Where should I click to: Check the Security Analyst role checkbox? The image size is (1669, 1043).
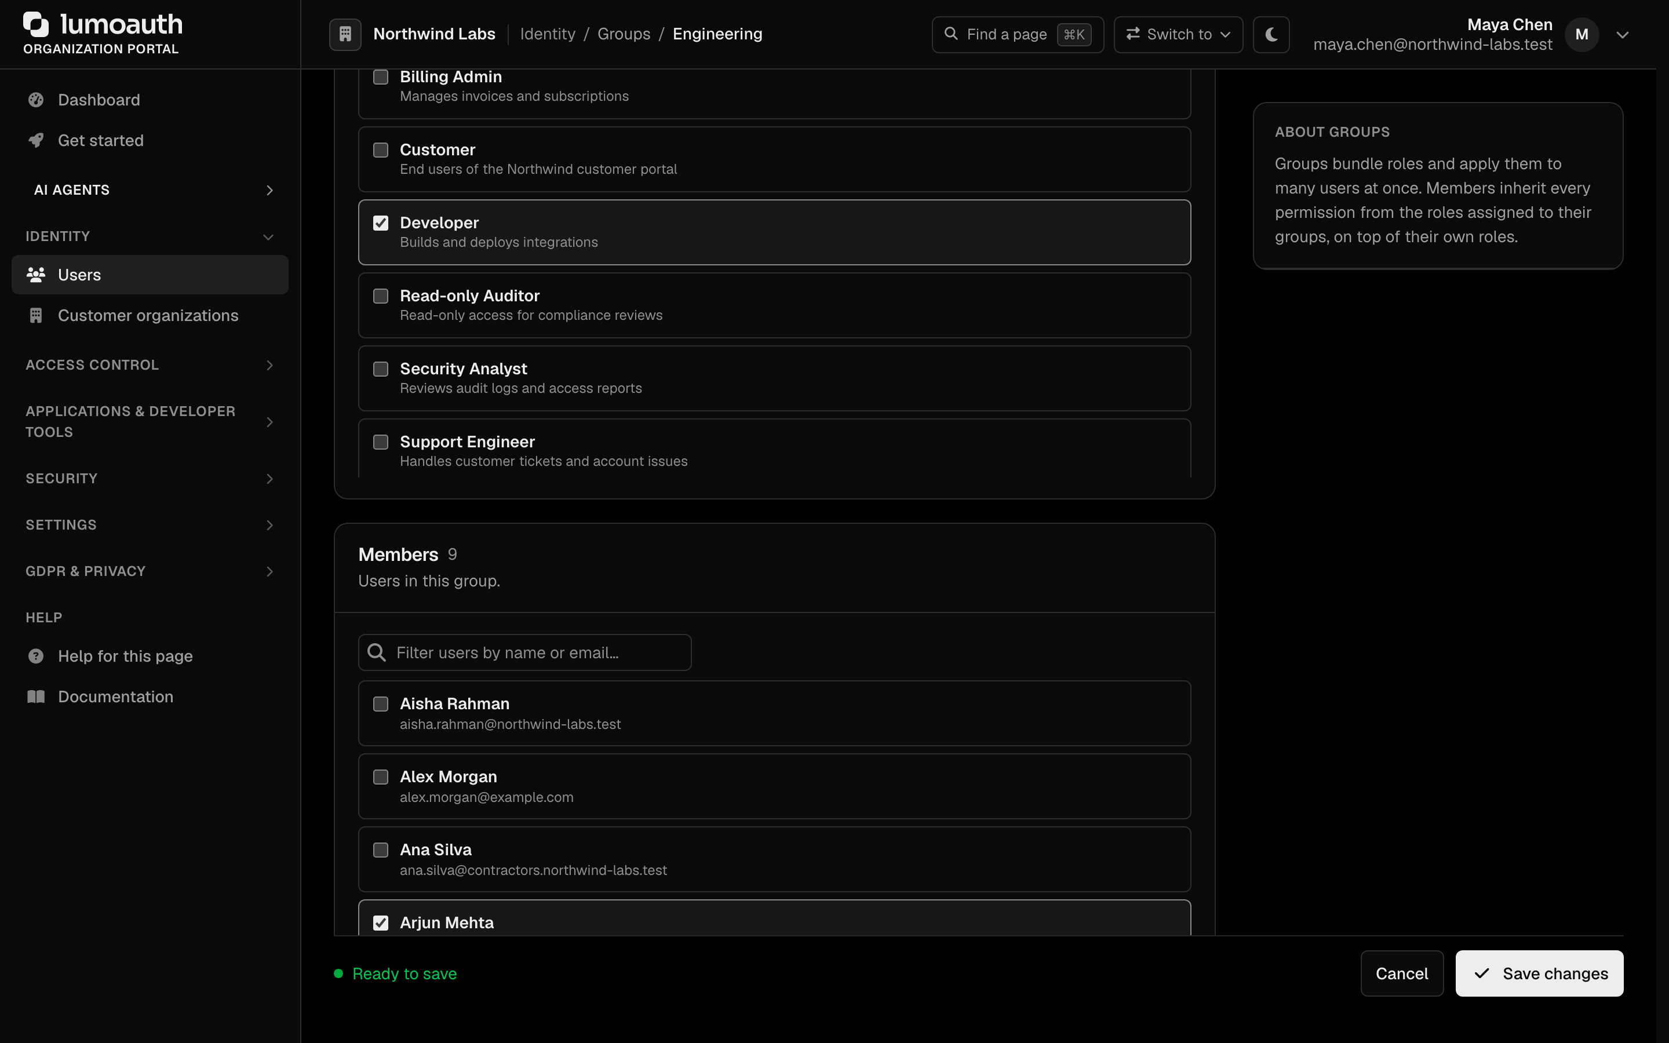[381, 370]
